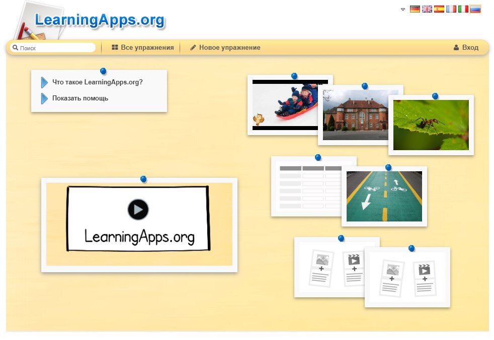Image resolution: width=494 pixels, height=340 pixels.
Task: Click arrow beside Показать помощь
Action: 44,98
